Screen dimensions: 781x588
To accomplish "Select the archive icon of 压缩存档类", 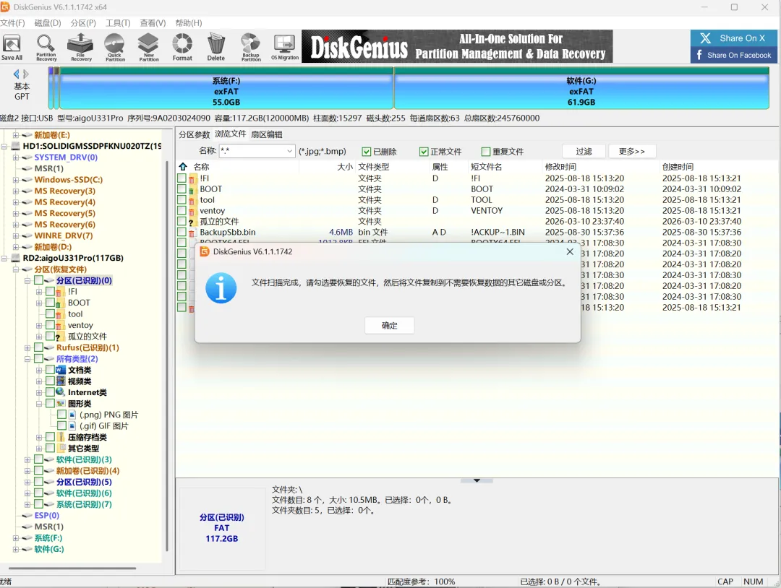I will [x=61, y=437].
